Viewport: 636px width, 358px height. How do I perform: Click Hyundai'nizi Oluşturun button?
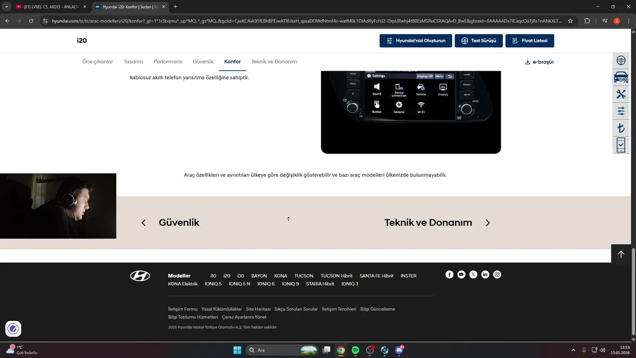click(415, 41)
